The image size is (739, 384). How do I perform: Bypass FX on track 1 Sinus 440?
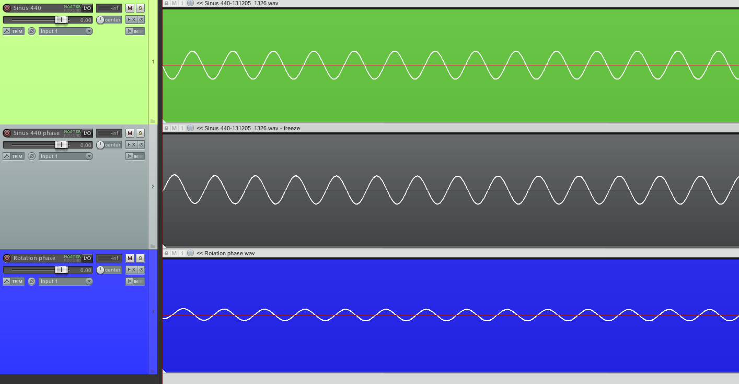(x=141, y=20)
